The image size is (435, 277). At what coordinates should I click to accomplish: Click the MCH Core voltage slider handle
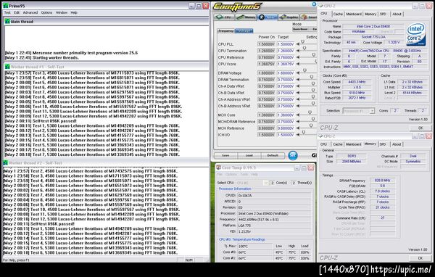click(310, 112)
